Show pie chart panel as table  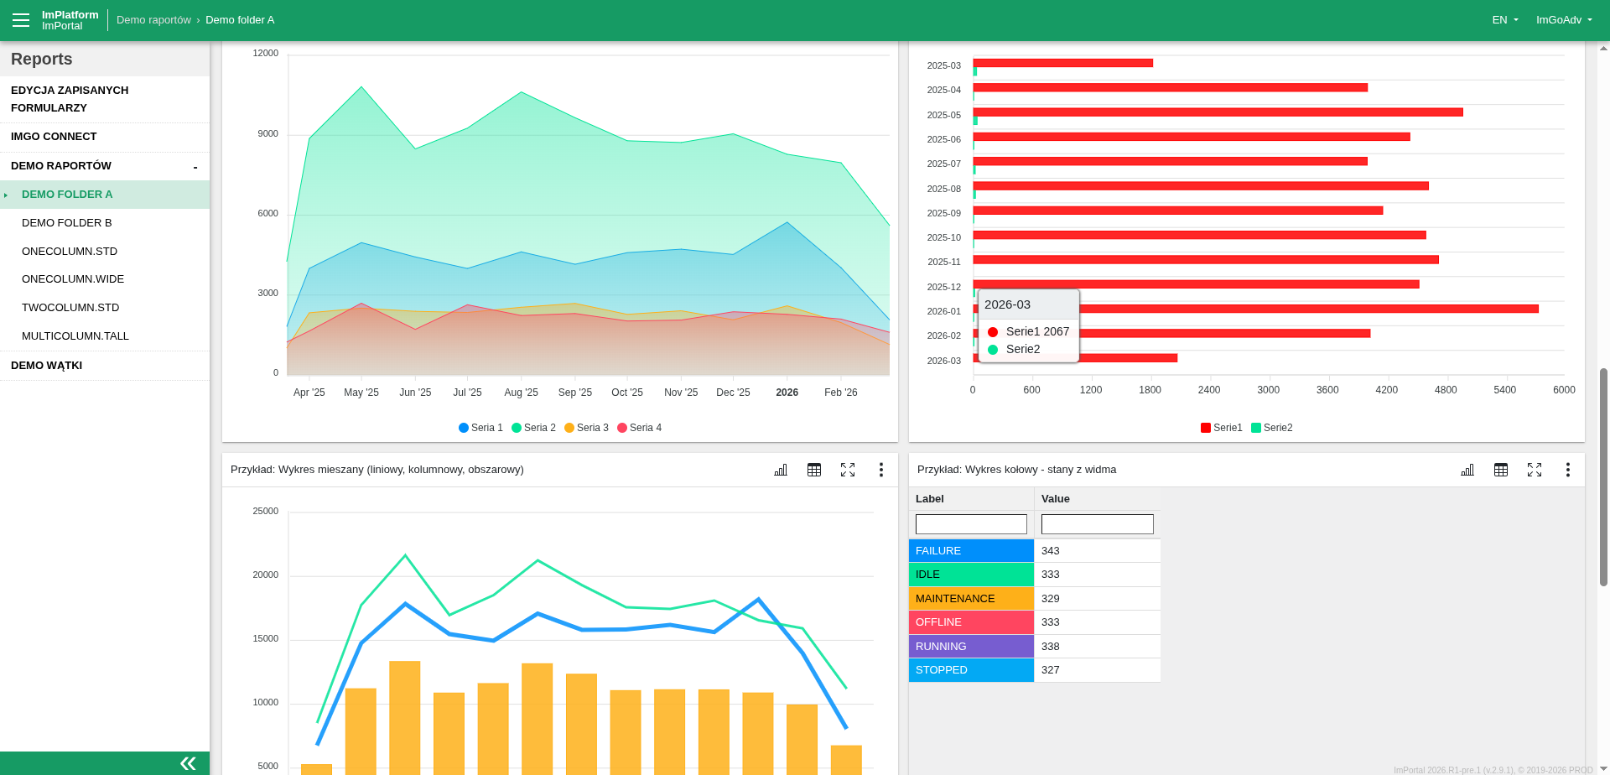1501,470
